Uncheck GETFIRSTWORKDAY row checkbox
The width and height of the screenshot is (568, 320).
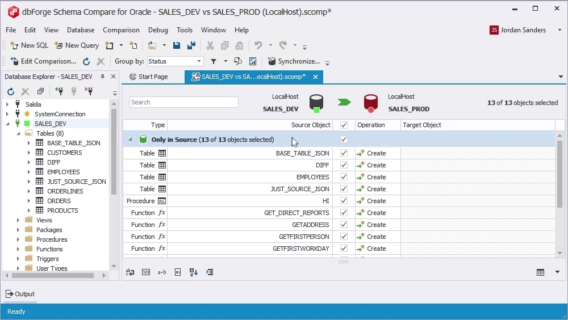pos(344,249)
